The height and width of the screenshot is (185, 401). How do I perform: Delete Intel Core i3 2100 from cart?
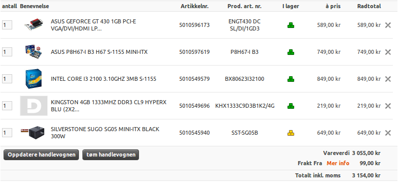pyautogui.click(x=388, y=79)
